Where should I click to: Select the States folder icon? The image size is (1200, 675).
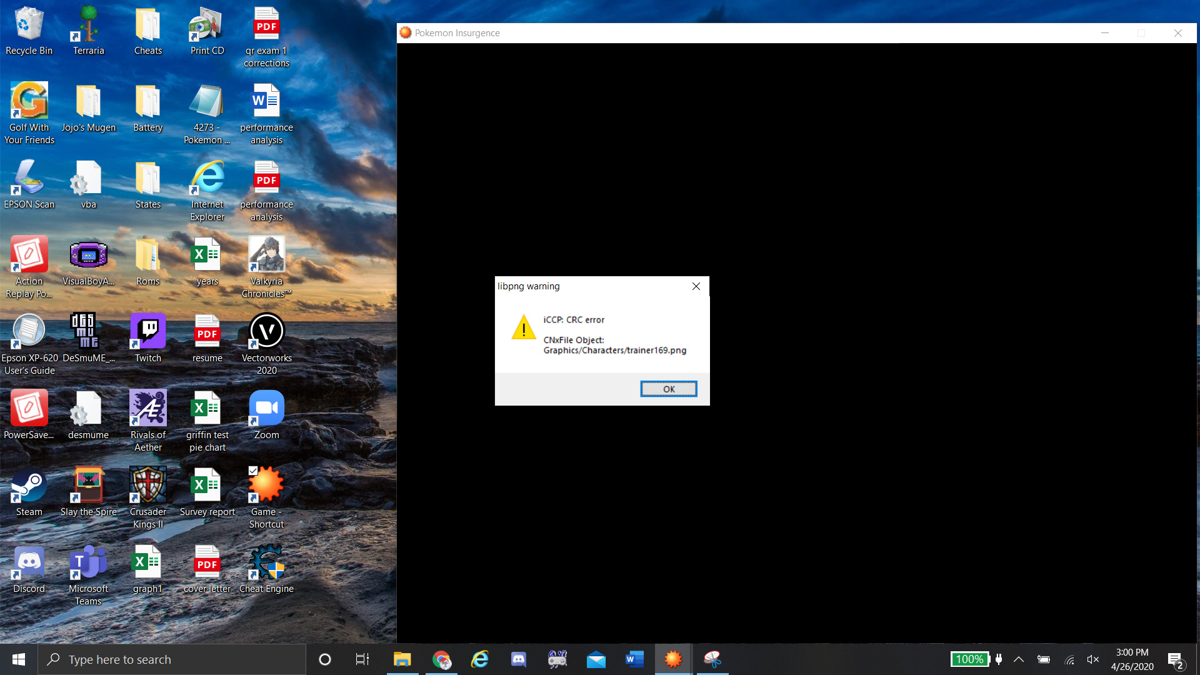pyautogui.click(x=148, y=185)
